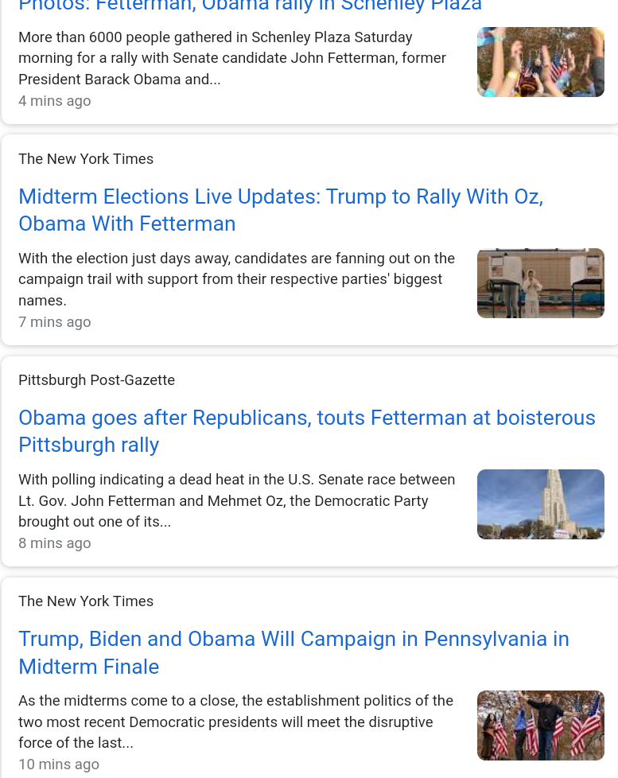Click the New York Times label above Live Updates
Viewport: 618px width, 778px height.
pyautogui.click(x=86, y=159)
